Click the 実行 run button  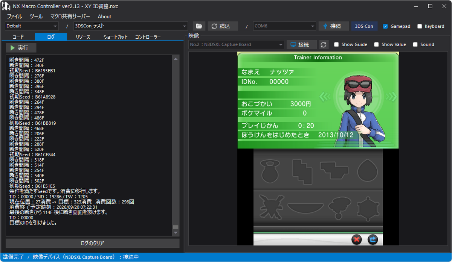[x=21, y=48]
